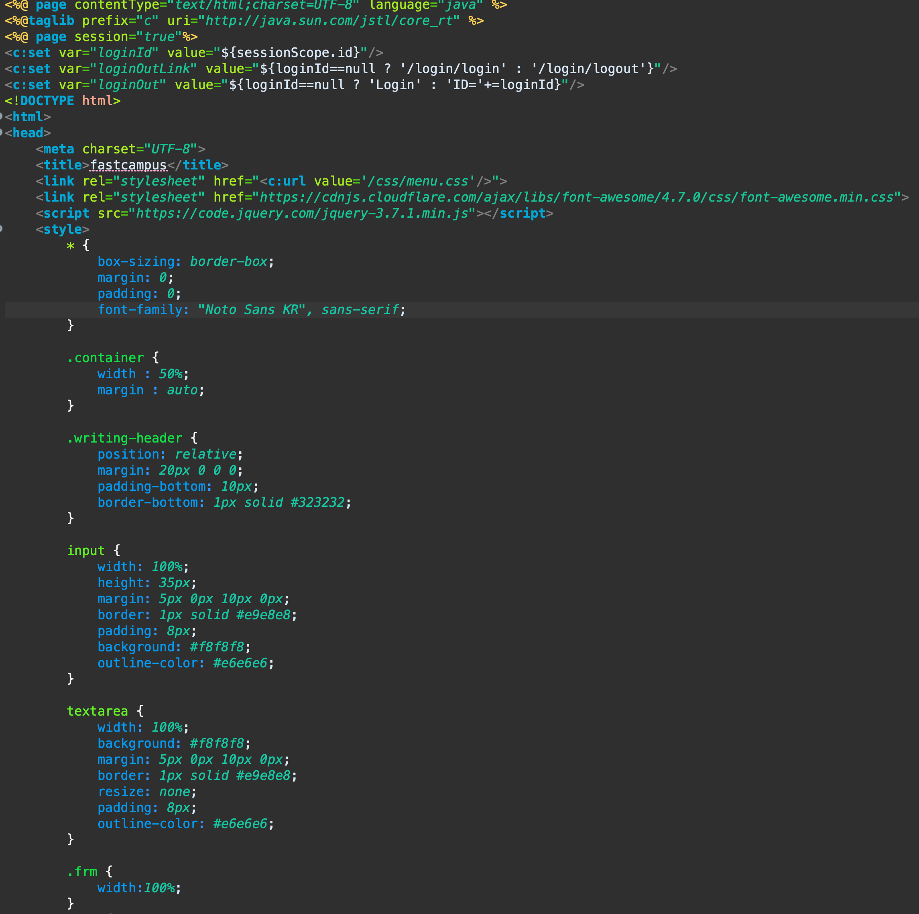Click the misspelled word fastcampus in title

pos(128,165)
